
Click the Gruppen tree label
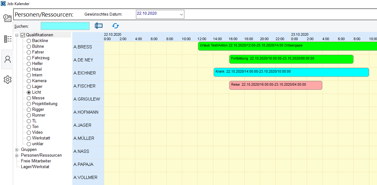[29, 150]
